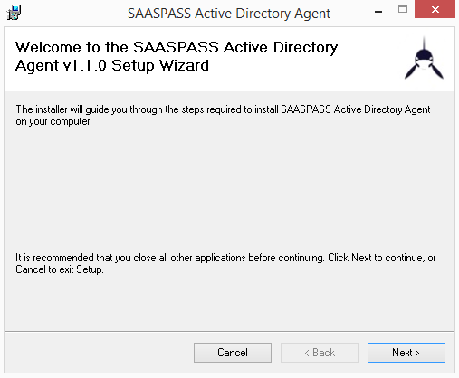Viewport: 459px width, 378px height.
Task: Click the grayed-out Back button
Action: tap(320, 353)
